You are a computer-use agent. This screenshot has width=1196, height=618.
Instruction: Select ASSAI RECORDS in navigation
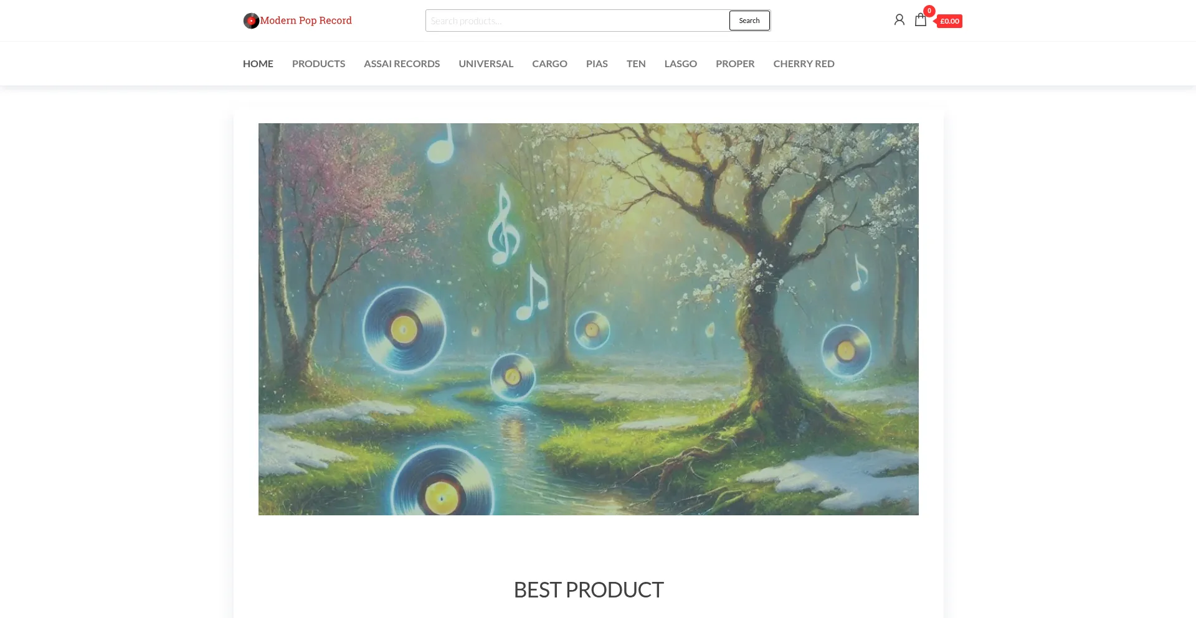402,63
